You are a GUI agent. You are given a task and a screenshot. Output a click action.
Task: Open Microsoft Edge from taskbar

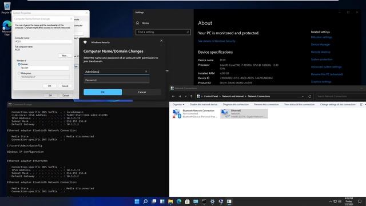179,201
